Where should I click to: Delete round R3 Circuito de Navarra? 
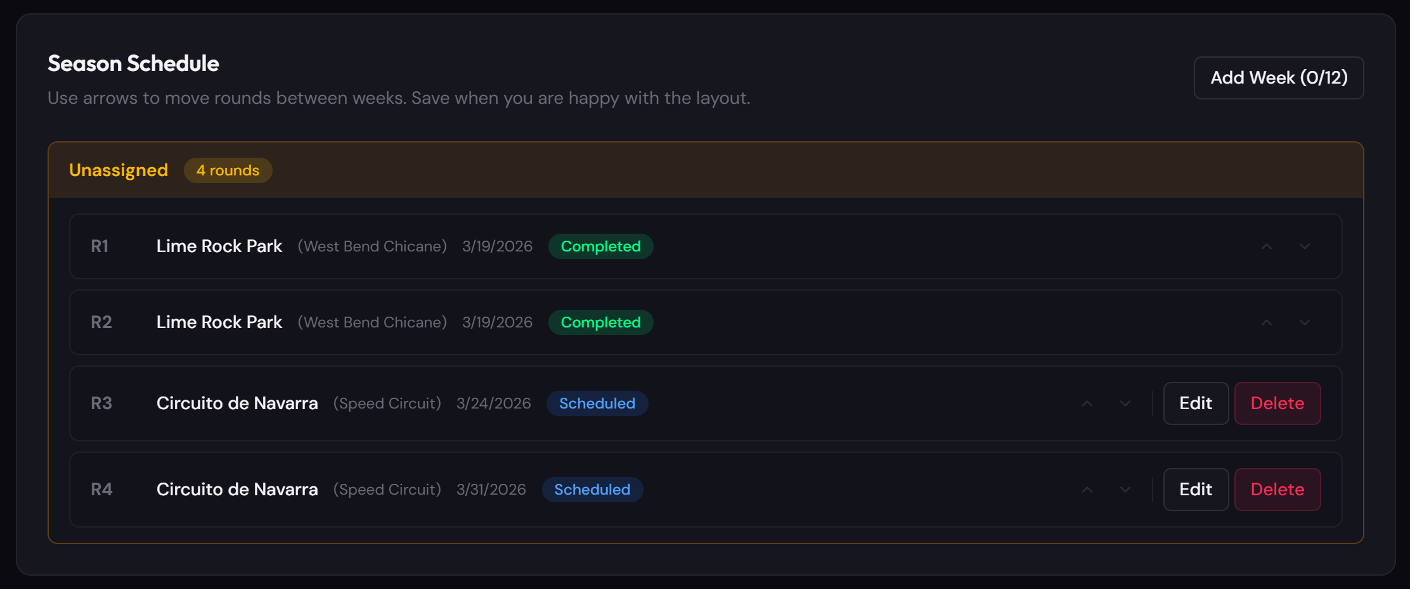tap(1277, 403)
